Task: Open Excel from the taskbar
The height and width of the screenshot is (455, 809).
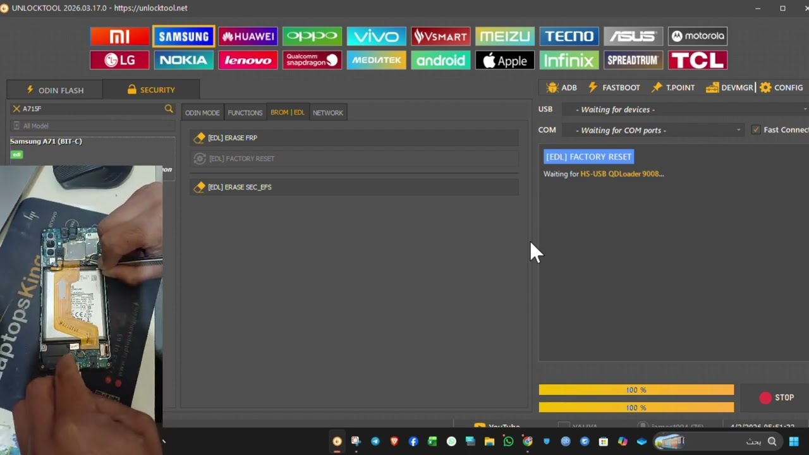Action: 432,442
